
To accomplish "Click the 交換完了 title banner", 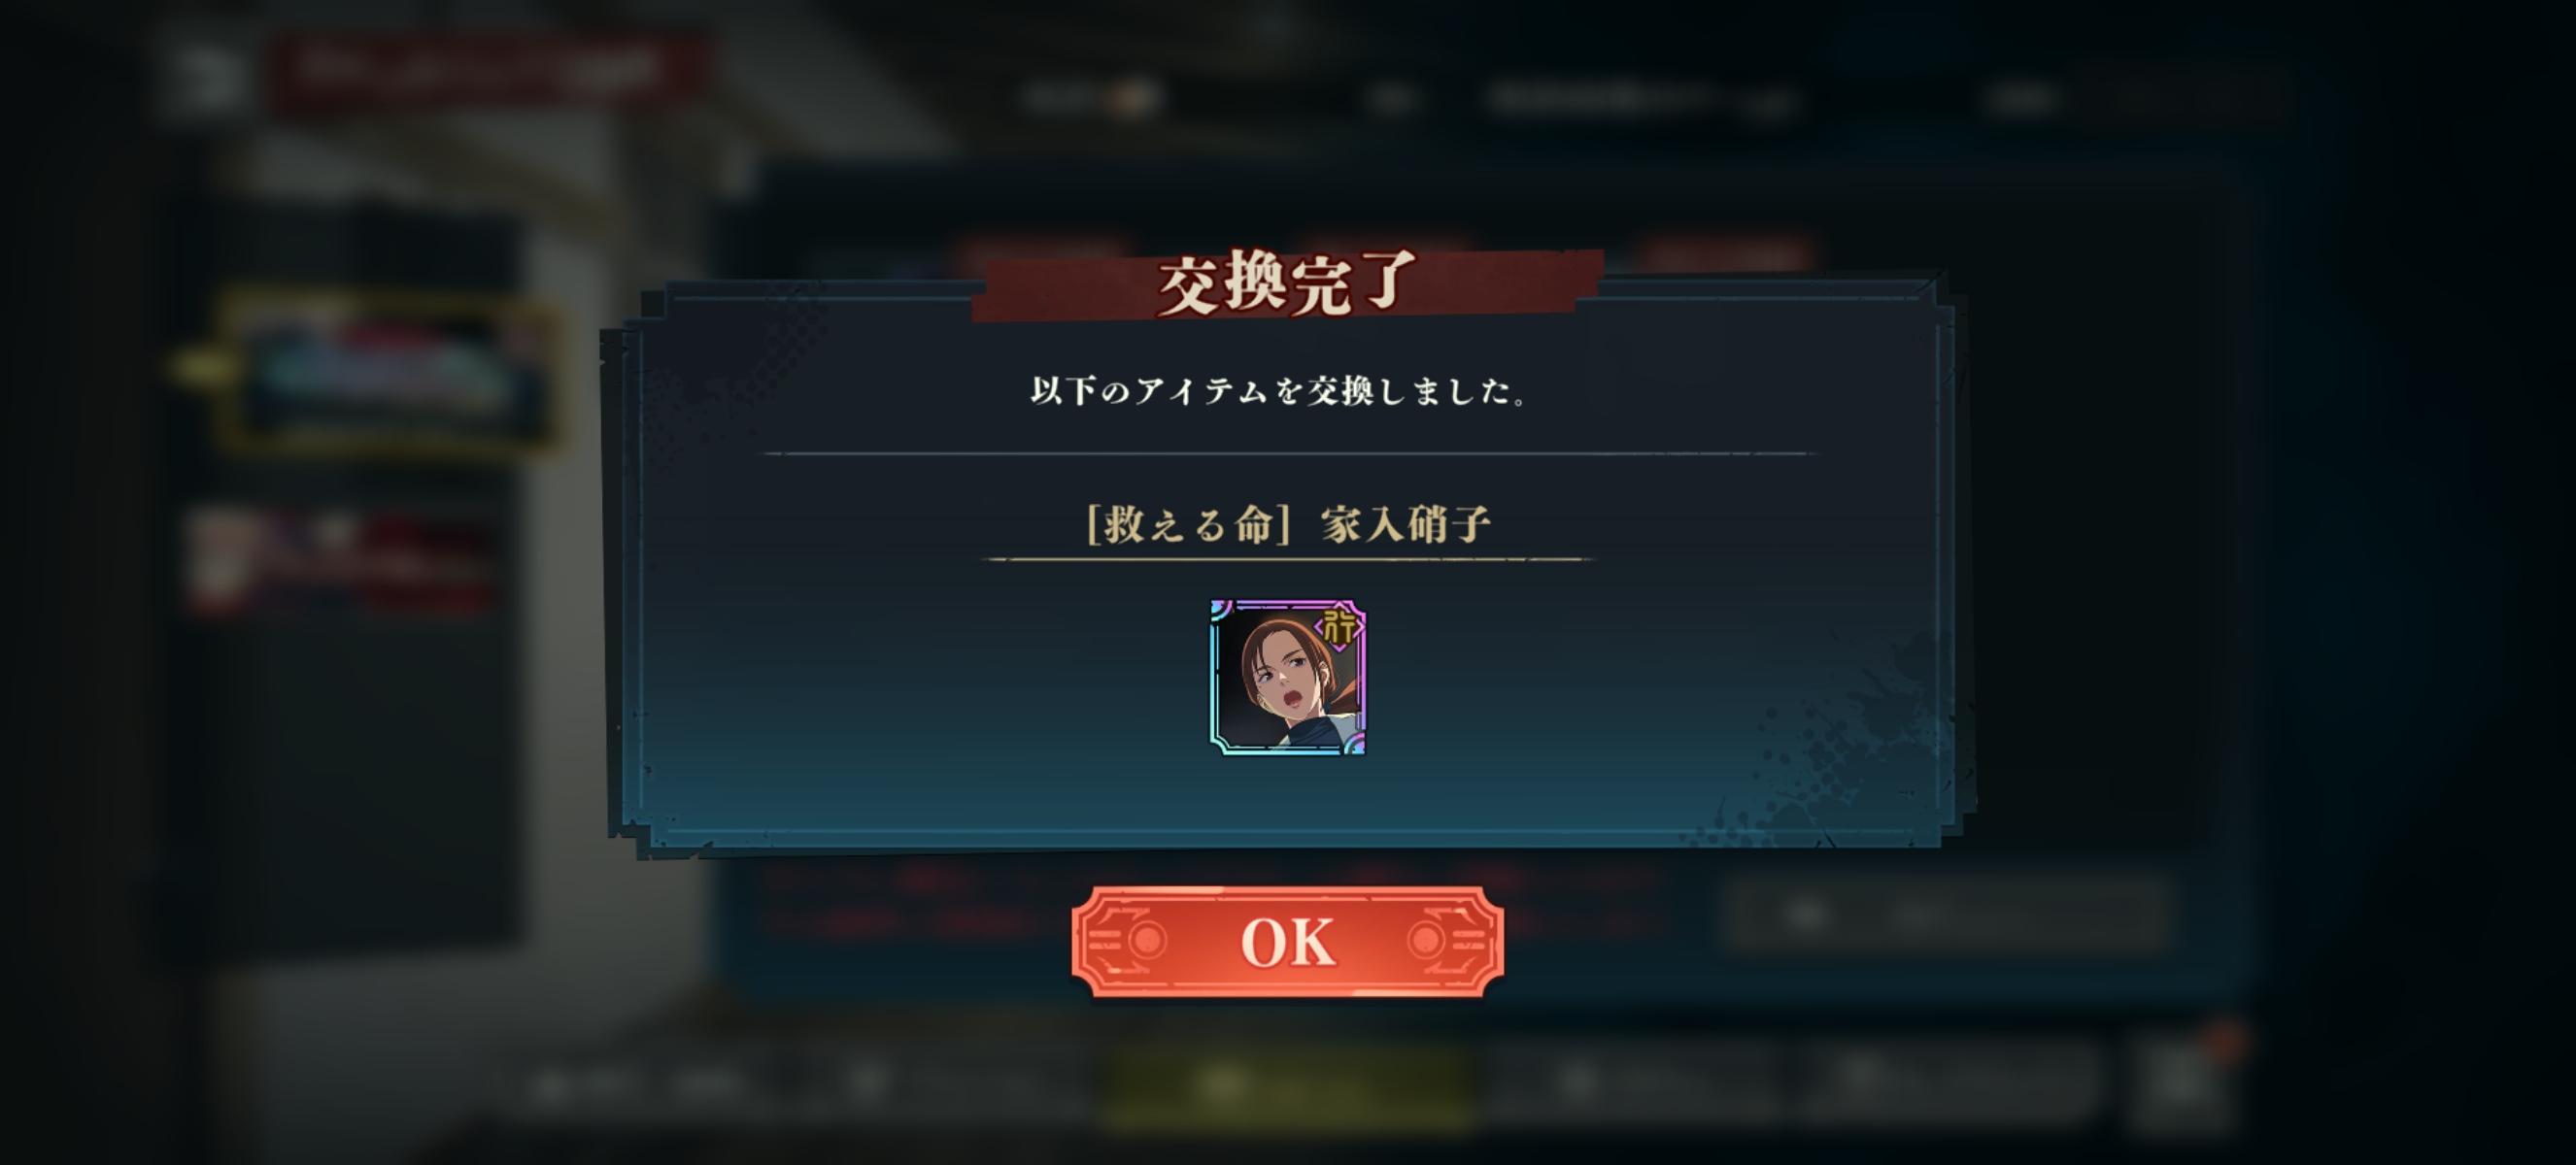I will (x=1288, y=283).
